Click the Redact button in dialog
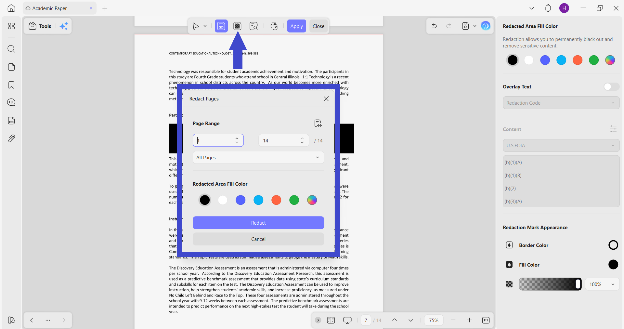 [258, 223]
